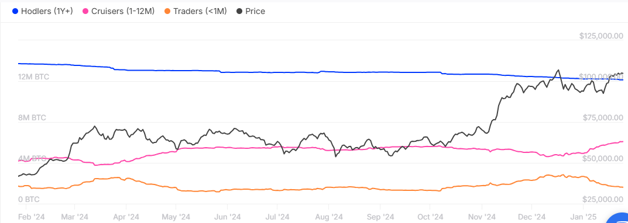This screenshot has height=223, width=628.
Task: Click the 8M BTC axis label
Action: [32, 117]
